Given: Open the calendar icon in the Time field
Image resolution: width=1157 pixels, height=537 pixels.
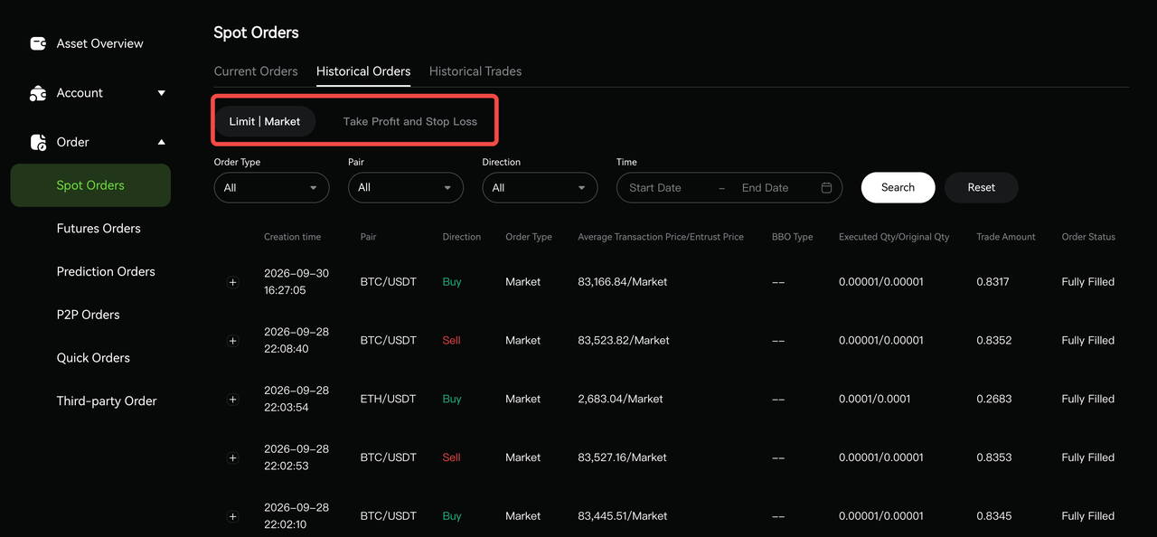Looking at the screenshot, I should click(826, 188).
